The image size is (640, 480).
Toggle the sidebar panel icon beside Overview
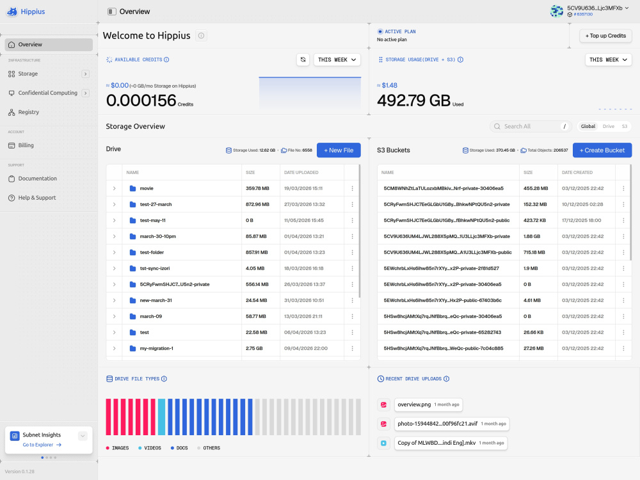(112, 12)
